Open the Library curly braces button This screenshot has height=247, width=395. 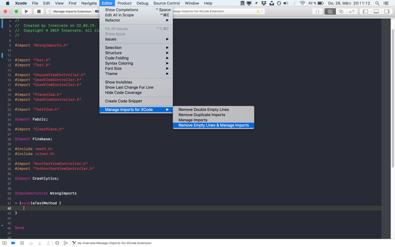pos(317,11)
